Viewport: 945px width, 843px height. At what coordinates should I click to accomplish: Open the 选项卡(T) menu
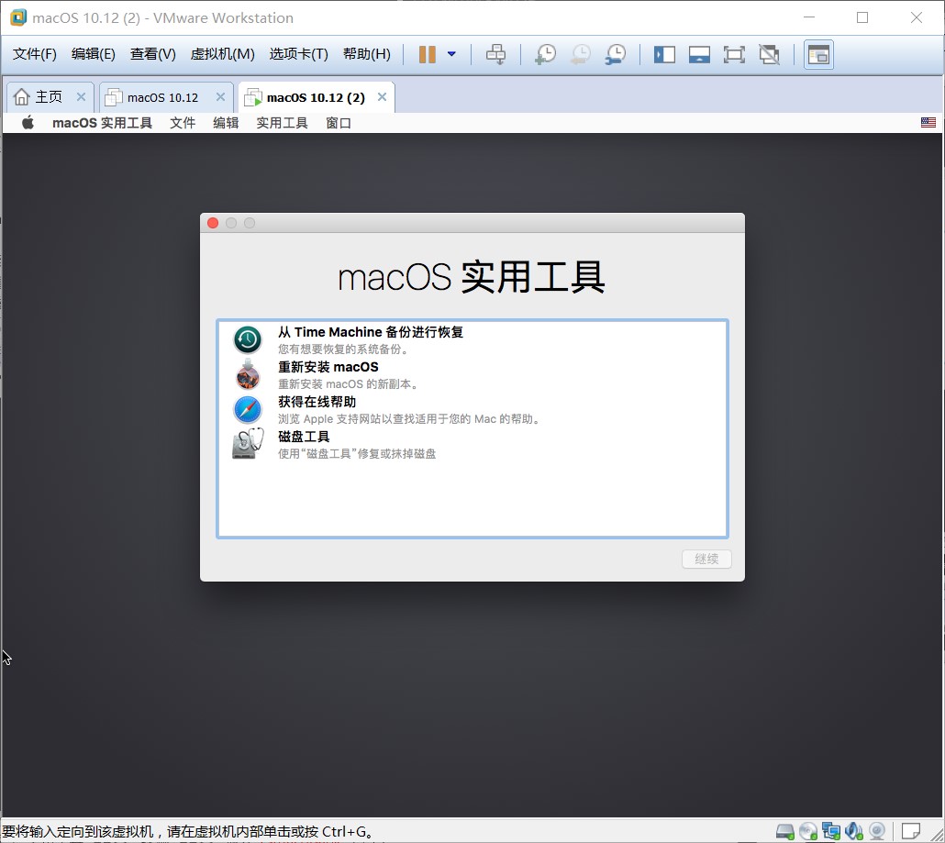[298, 54]
